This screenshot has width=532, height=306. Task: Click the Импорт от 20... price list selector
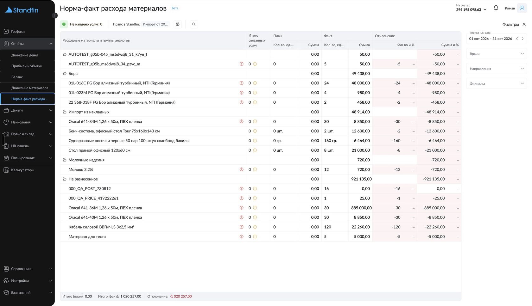pyautogui.click(x=155, y=24)
